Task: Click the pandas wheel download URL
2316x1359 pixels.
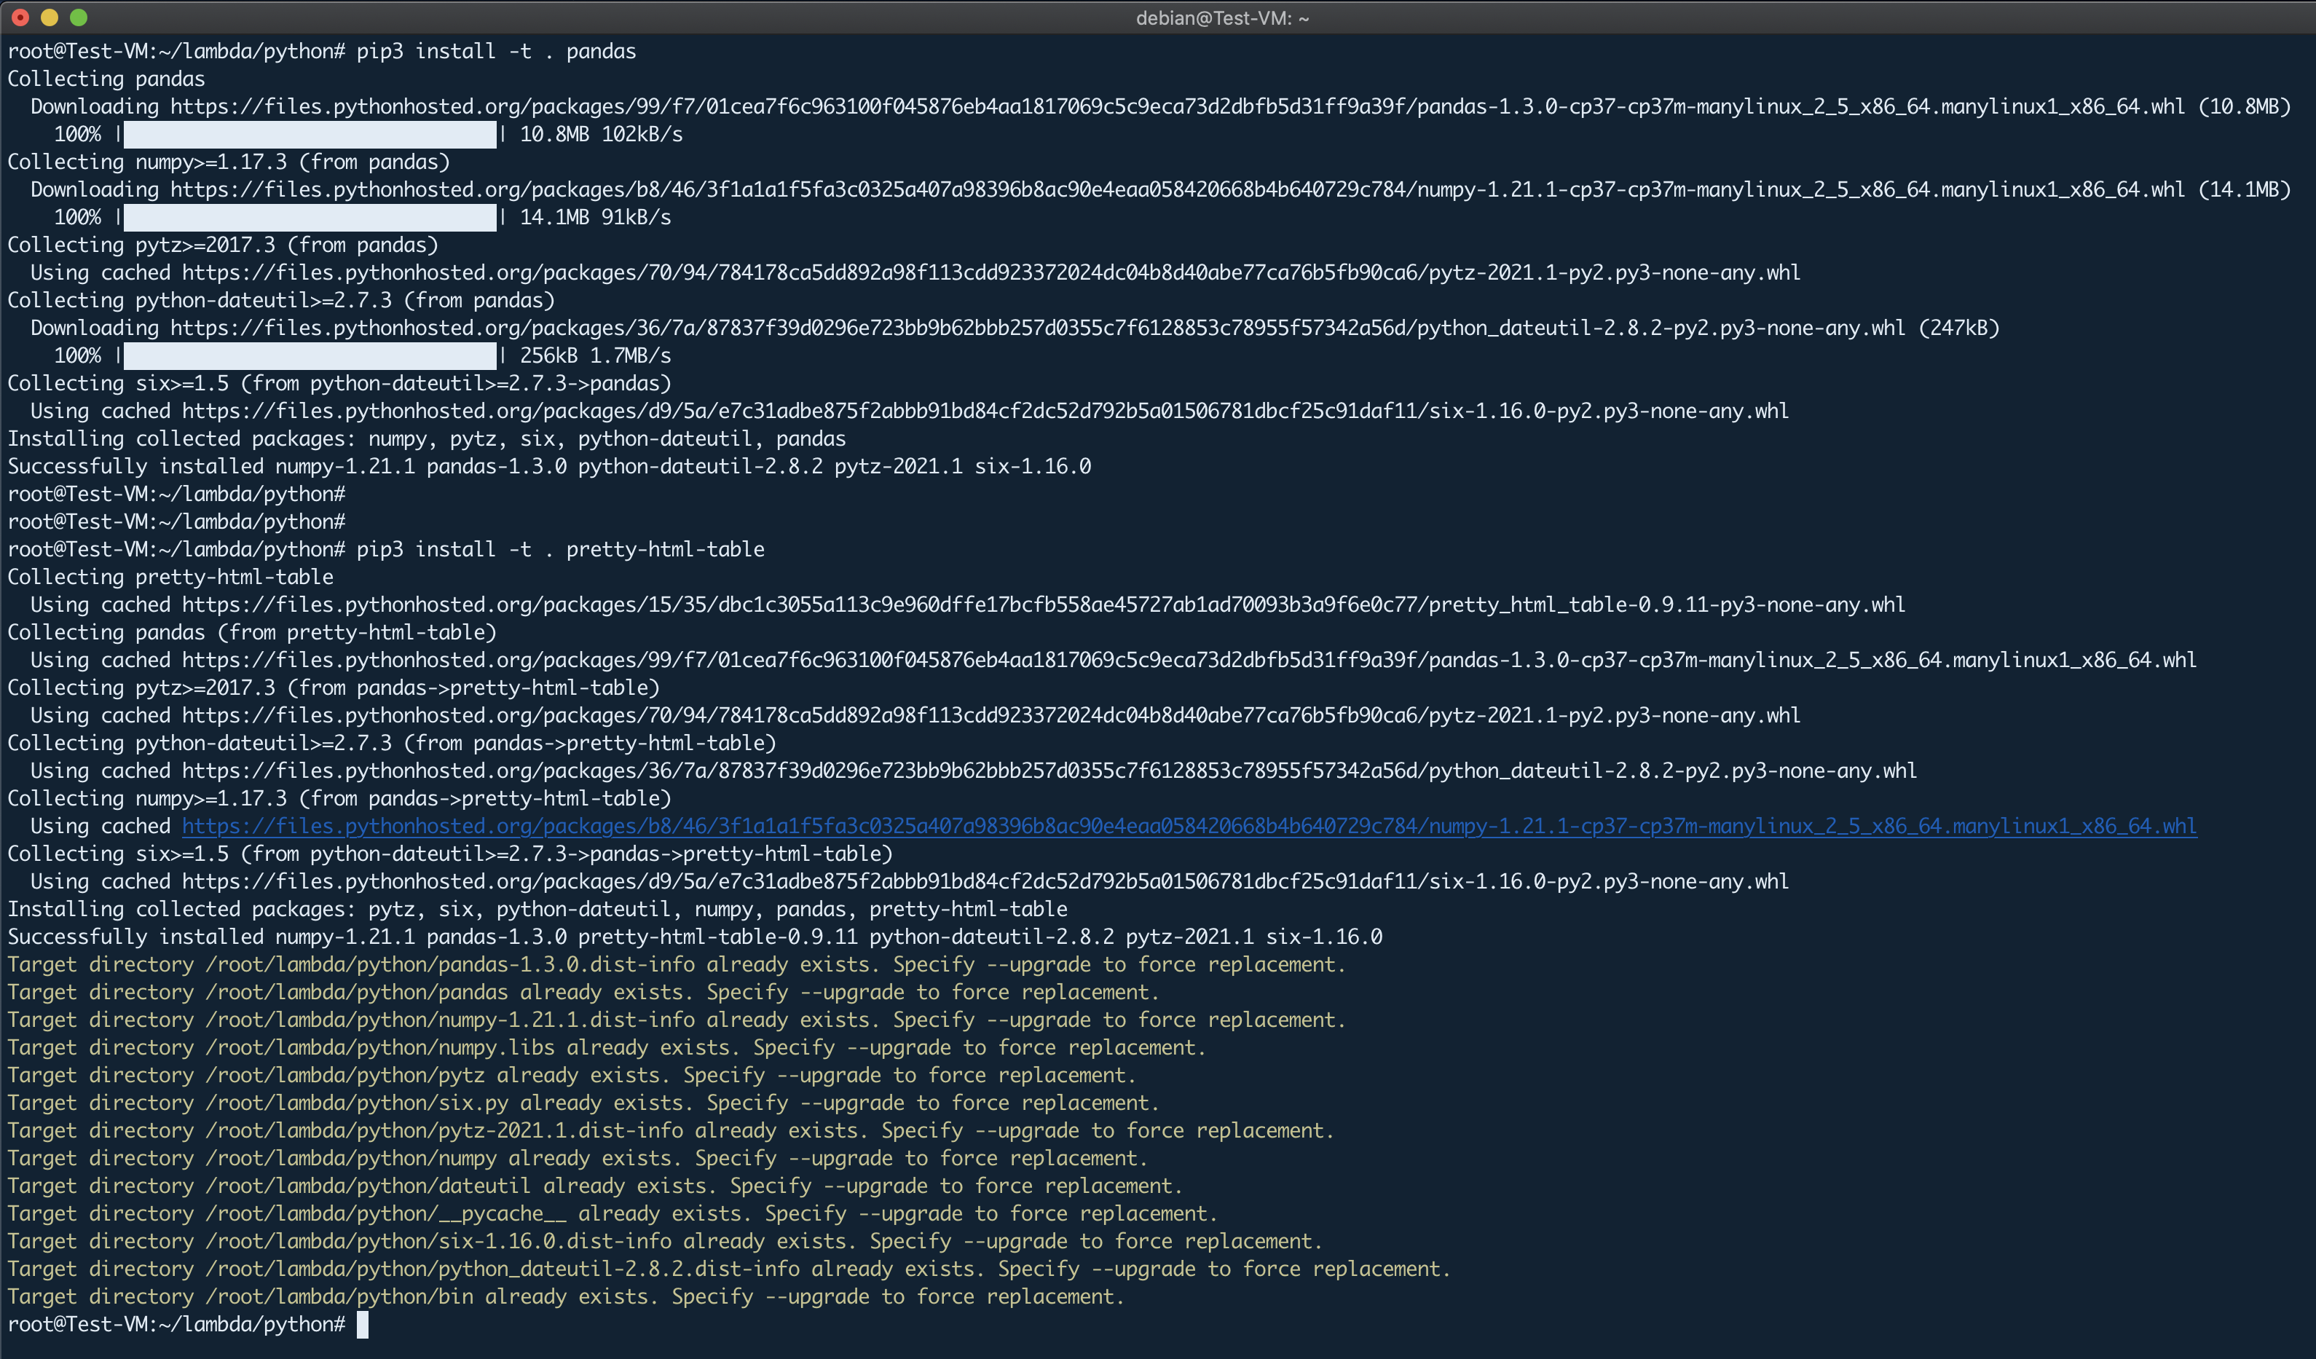Action: 1176,106
